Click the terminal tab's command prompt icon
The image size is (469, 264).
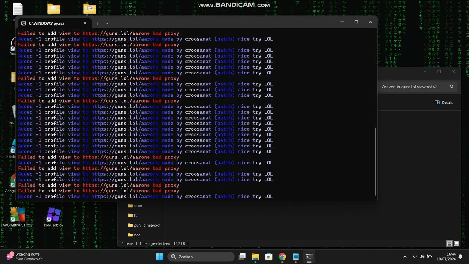pos(23,23)
